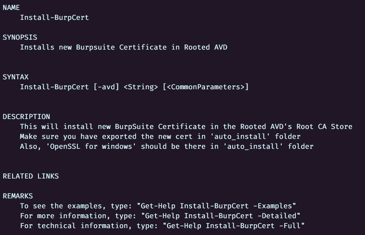This screenshot has width=365, height=235.
Task: Click the DESCRIPTION section heading
Action: coord(26,117)
